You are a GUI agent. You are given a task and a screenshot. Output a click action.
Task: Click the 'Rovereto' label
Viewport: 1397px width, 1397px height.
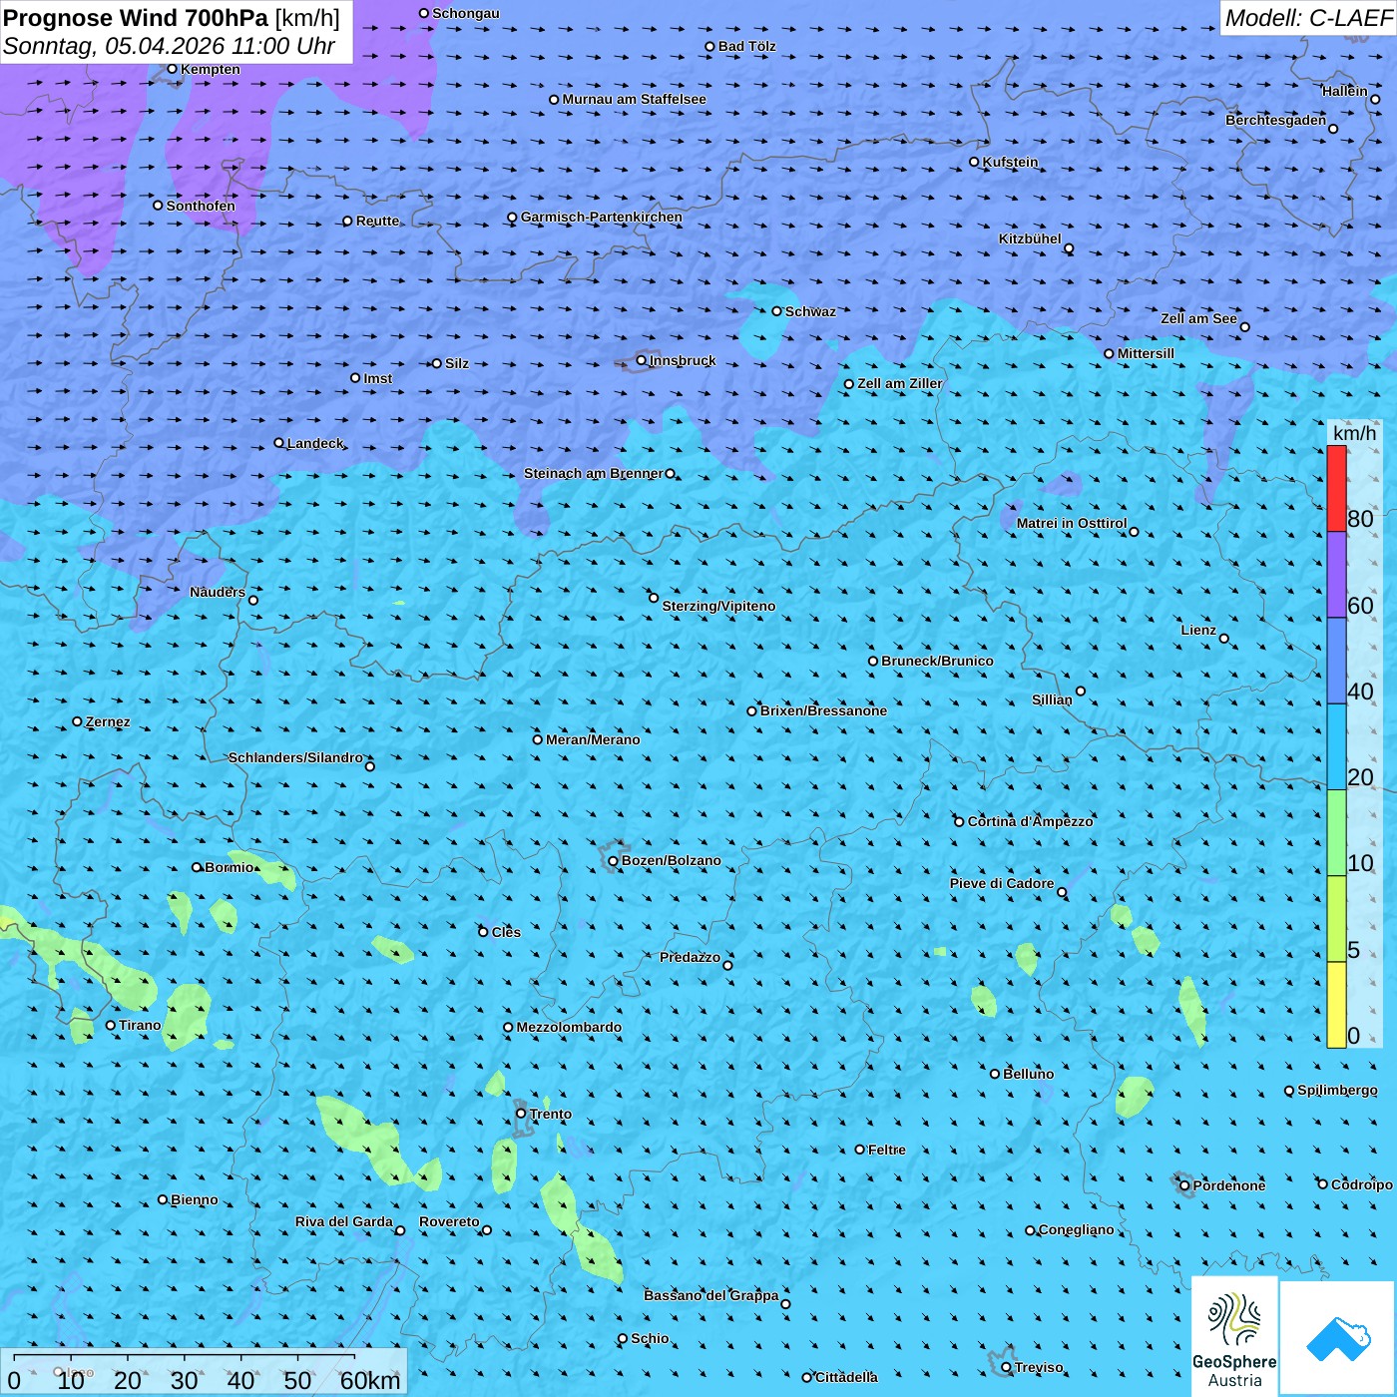tap(449, 1221)
